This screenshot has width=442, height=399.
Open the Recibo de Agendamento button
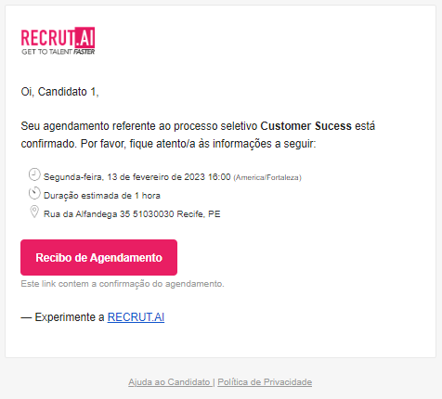point(98,257)
